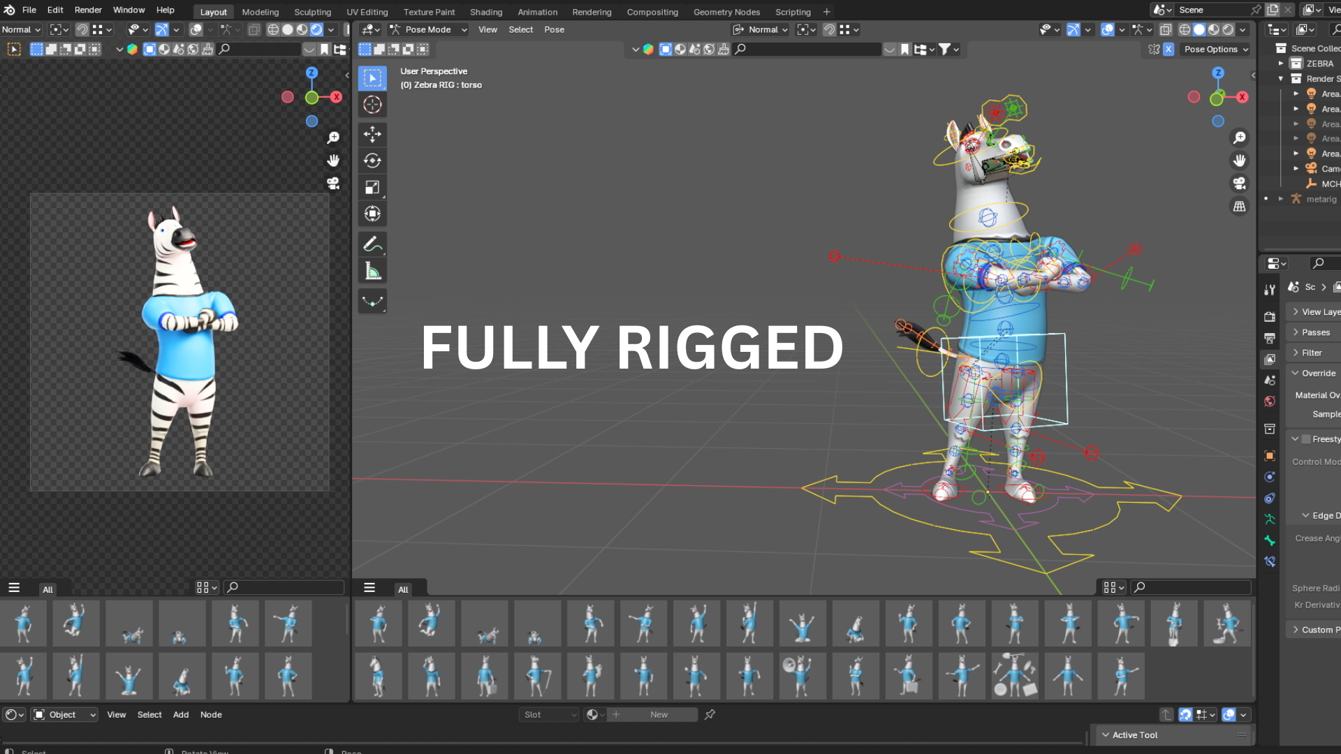Image resolution: width=1341 pixels, height=754 pixels.
Task: Open the Pose Mode dropdown
Action: coord(429,29)
